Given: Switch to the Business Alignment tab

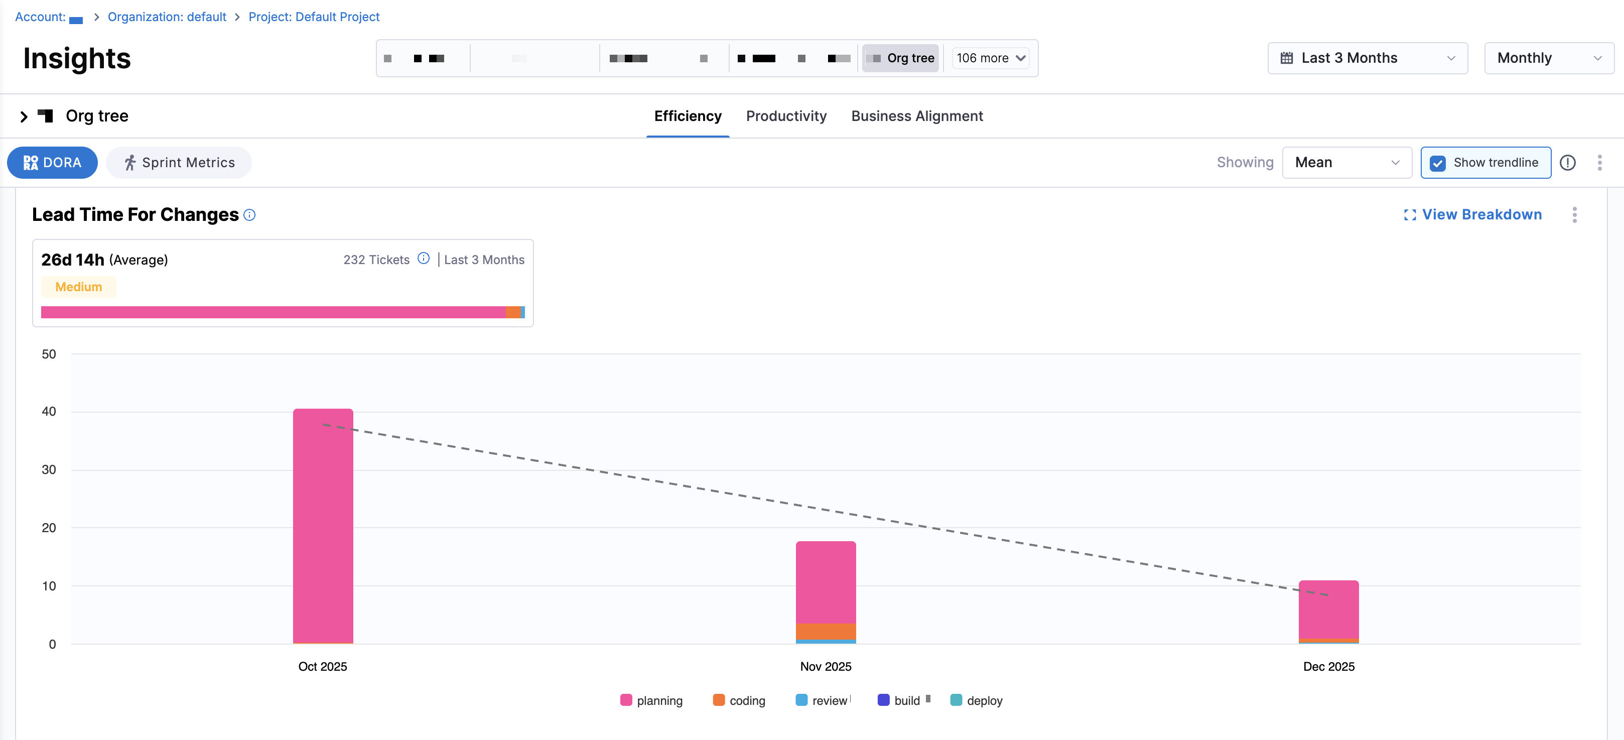Looking at the screenshot, I should click(x=917, y=116).
